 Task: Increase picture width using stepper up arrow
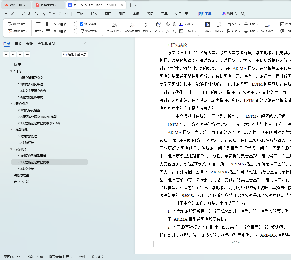click(75, 30)
